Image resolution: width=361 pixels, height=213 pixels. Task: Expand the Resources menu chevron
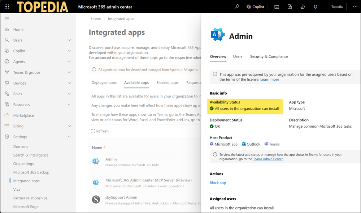69,104
